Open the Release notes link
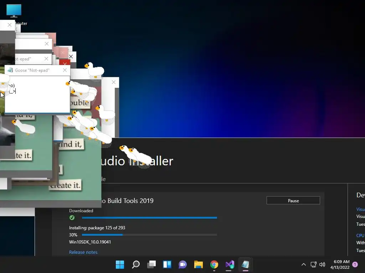This screenshot has width=365, height=273. pos(83,252)
